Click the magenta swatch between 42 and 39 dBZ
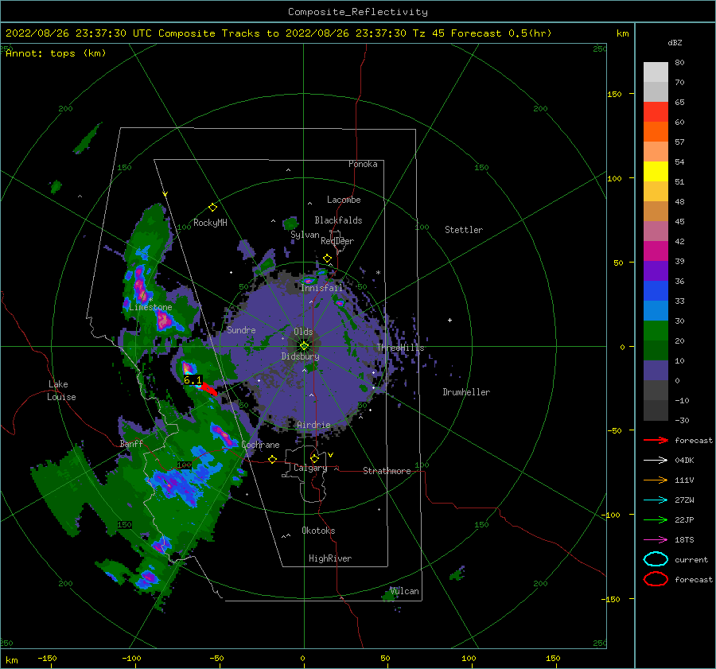716x669 pixels. point(656,251)
